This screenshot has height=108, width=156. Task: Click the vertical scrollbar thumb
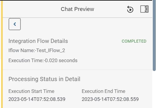(x=154, y=36)
